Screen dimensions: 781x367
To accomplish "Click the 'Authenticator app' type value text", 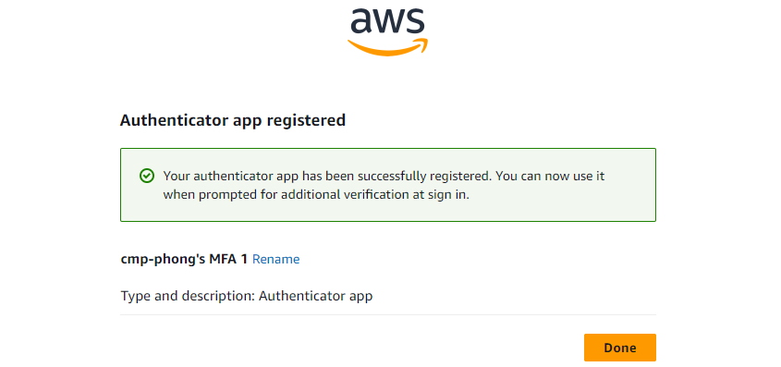I will click(316, 297).
